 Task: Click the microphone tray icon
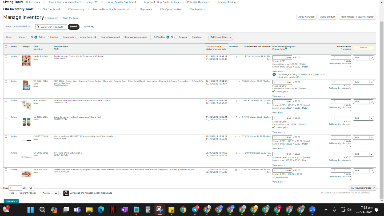click(x=334, y=210)
